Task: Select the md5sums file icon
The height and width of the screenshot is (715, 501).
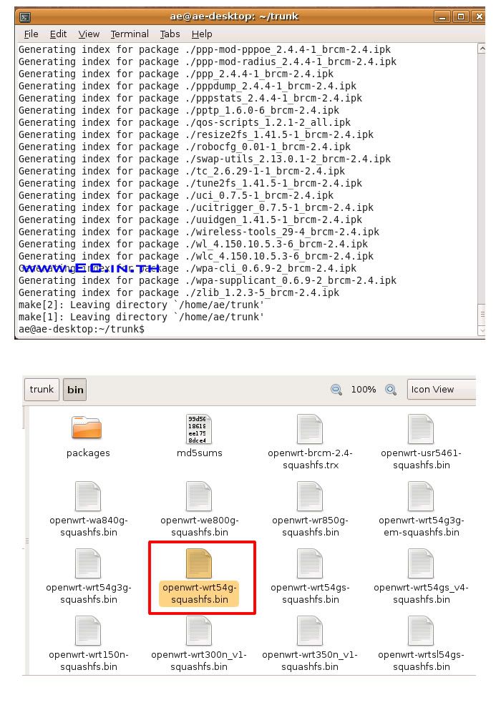Action: coord(199,429)
